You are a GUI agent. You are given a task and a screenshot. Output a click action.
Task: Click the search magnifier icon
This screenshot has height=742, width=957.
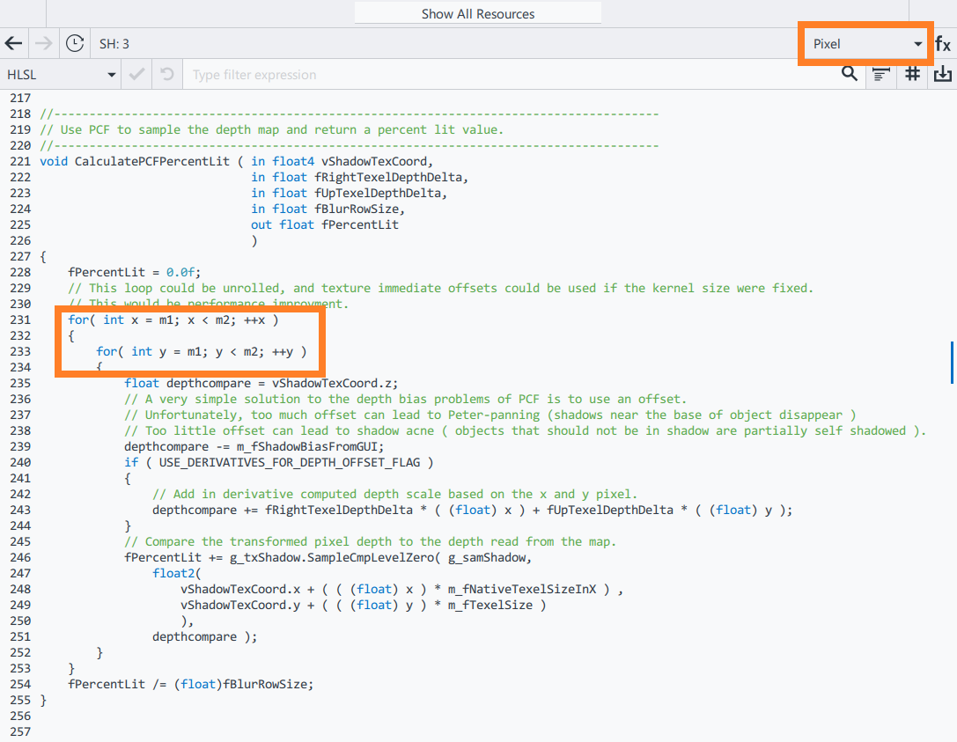click(x=849, y=74)
